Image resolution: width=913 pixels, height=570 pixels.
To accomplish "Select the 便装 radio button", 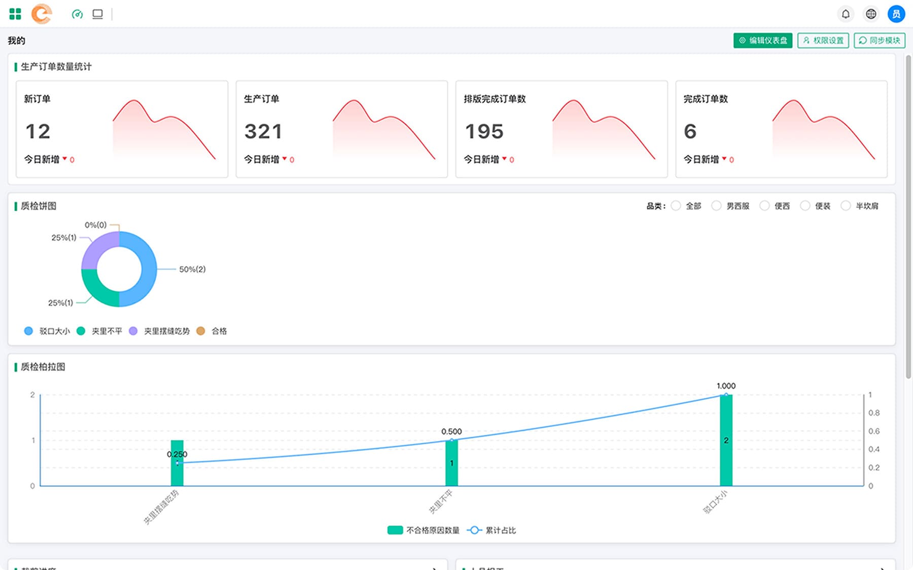I will tap(805, 206).
